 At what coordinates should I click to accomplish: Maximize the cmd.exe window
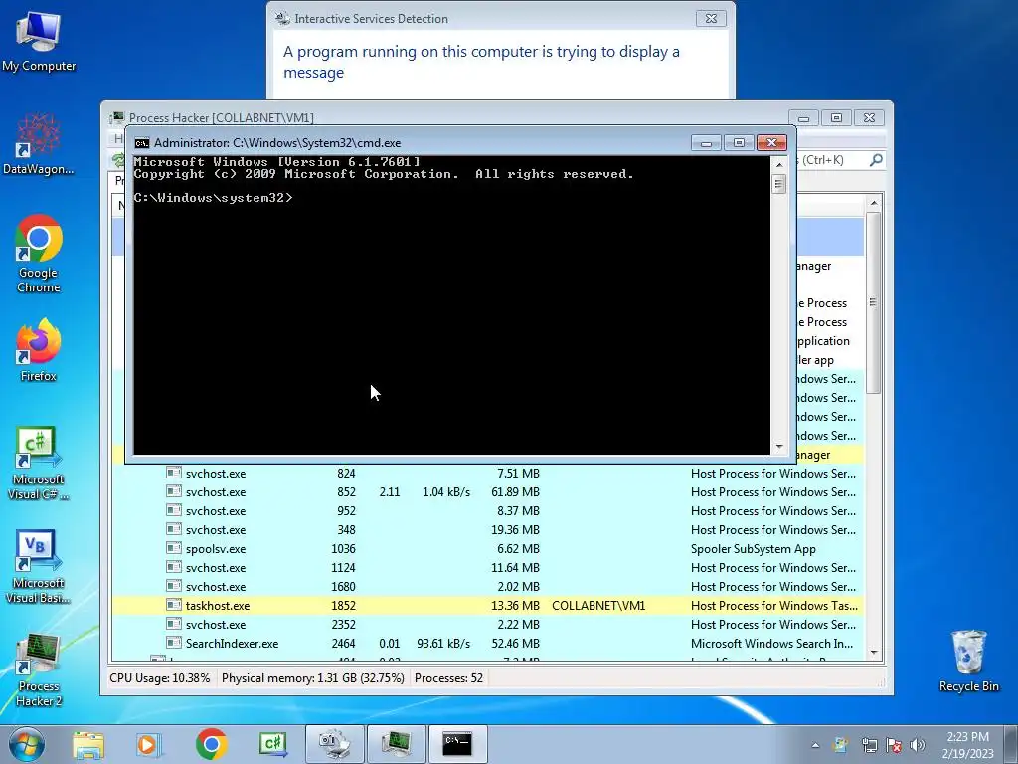pyautogui.click(x=739, y=143)
